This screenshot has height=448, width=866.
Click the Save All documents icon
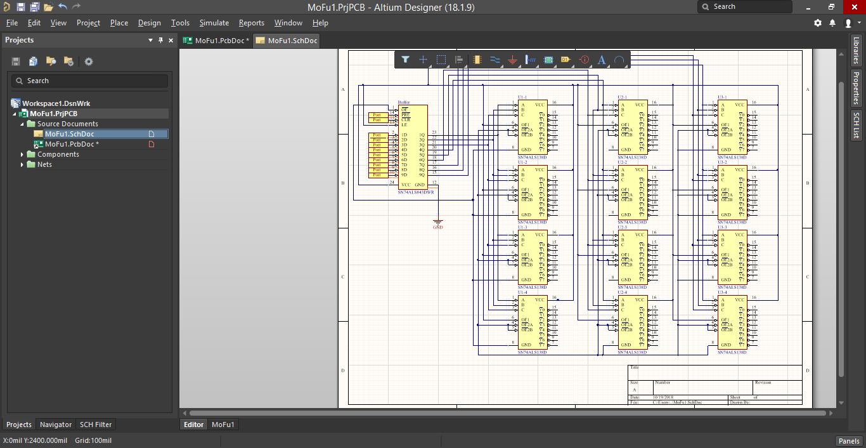34,7
